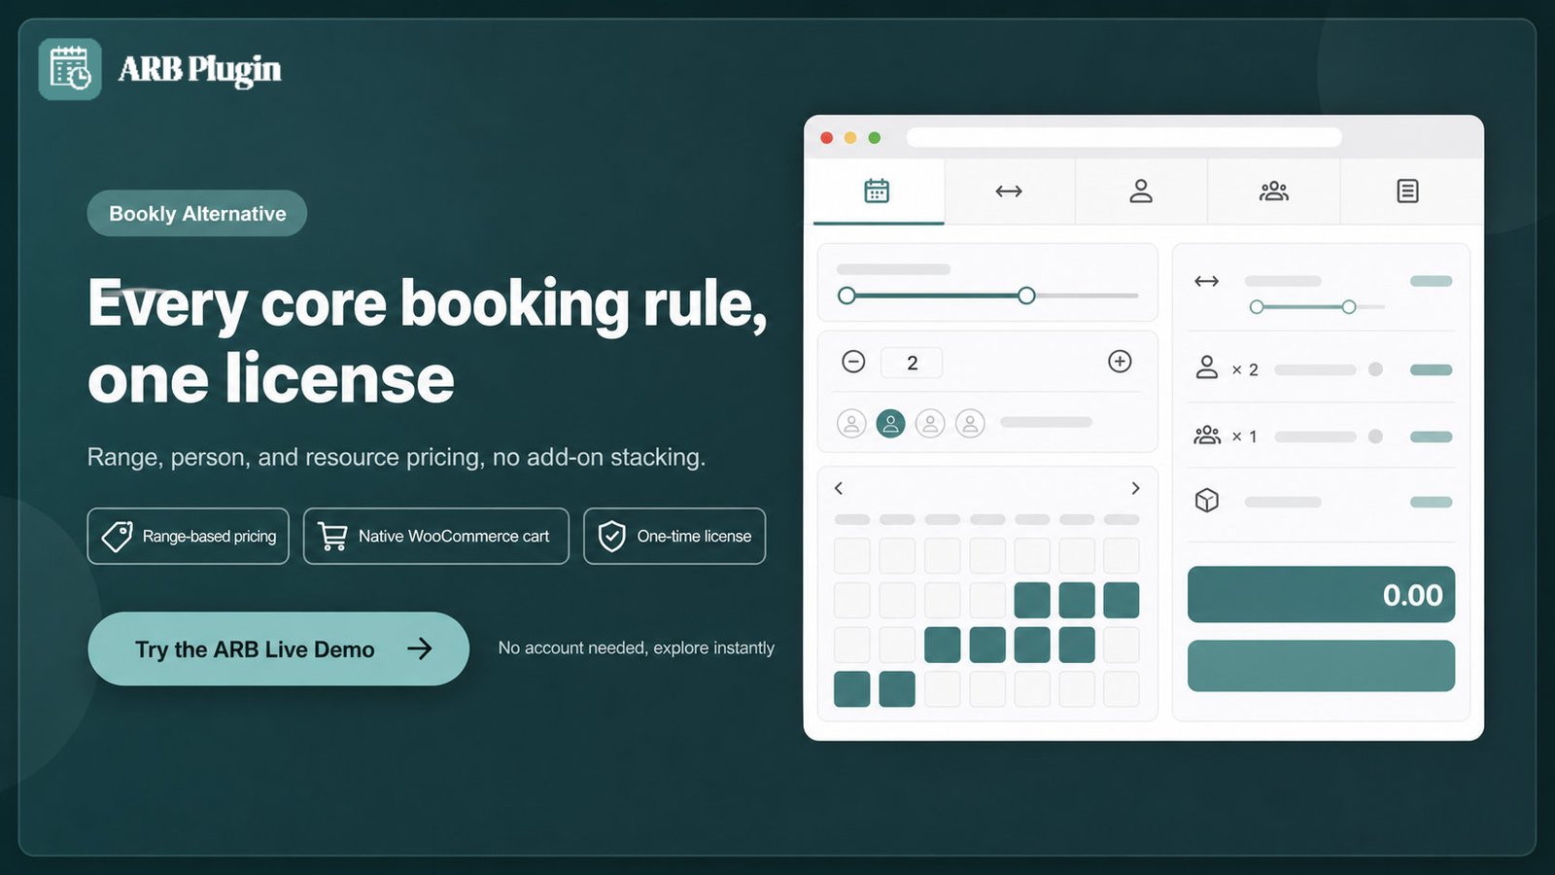Click the price tag icon
This screenshot has width=1555, height=875.
[x=117, y=536]
